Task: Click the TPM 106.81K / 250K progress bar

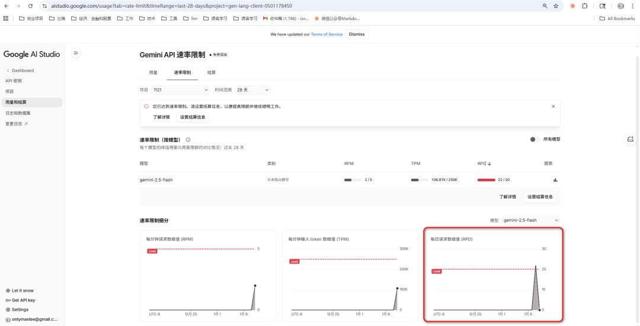Action: 420,180
